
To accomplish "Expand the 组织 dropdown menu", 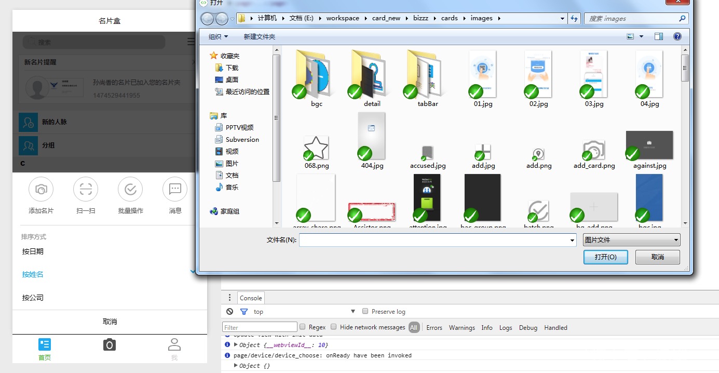I will pos(218,37).
